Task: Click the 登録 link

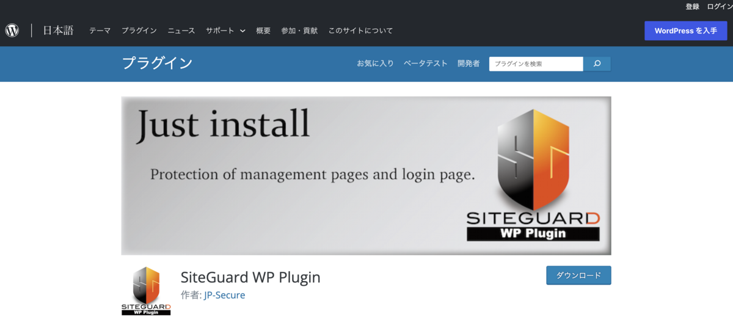Action: (x=692, y=7)
